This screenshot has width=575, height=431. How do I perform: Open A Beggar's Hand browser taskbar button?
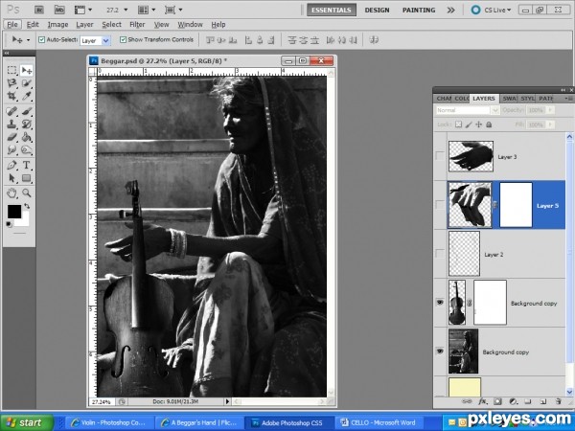(x=199, y=422)
